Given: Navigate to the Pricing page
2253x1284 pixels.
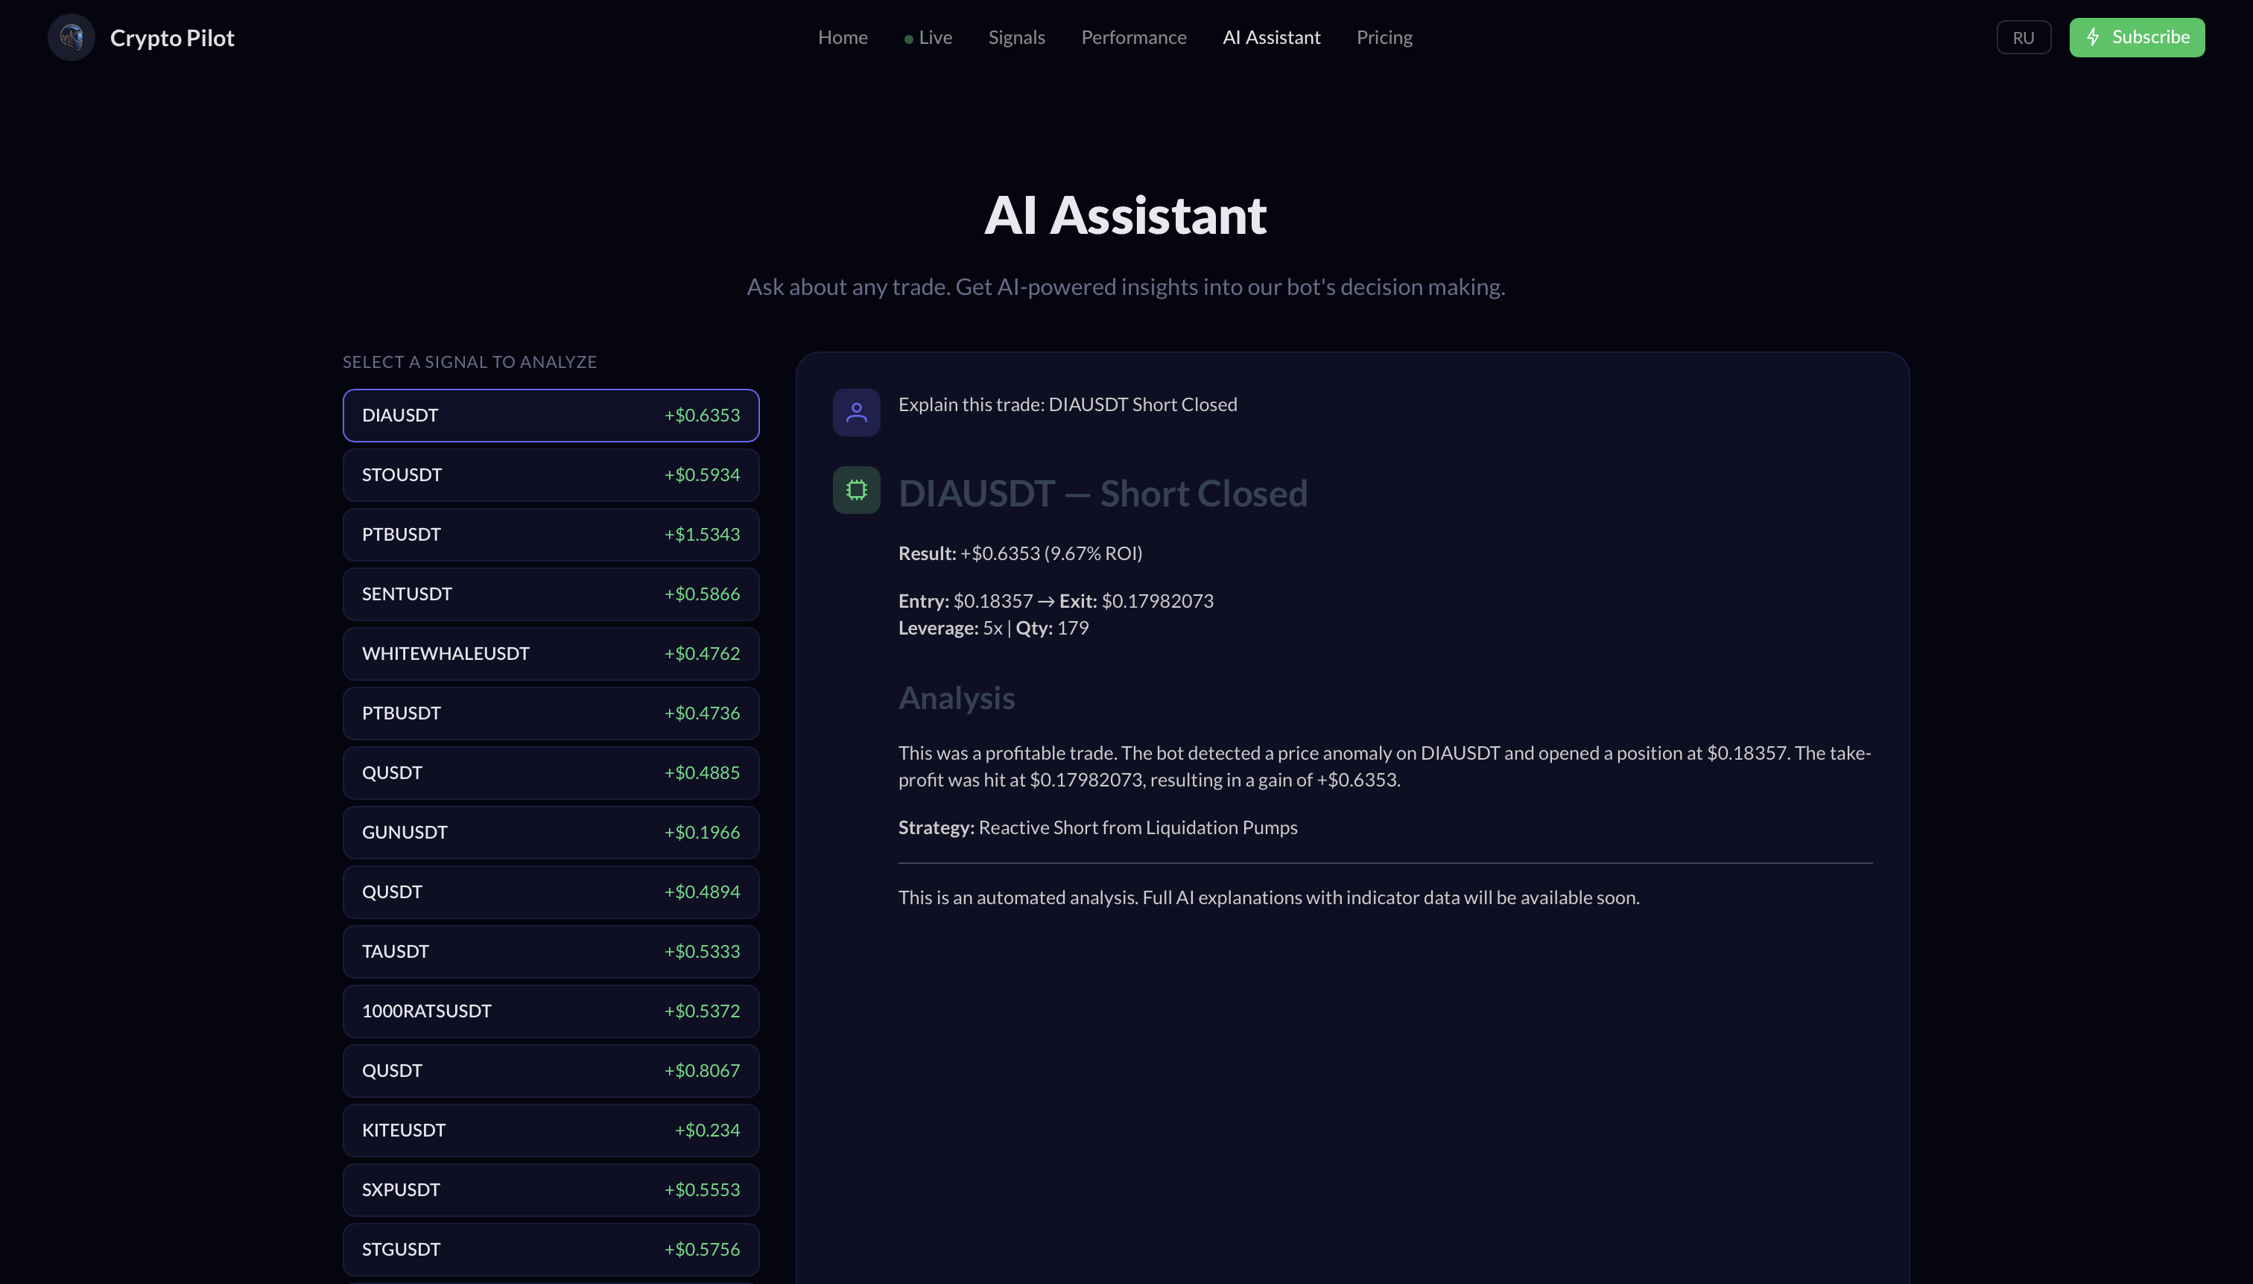Looking at the screenshot, I should click(1384, 37).
